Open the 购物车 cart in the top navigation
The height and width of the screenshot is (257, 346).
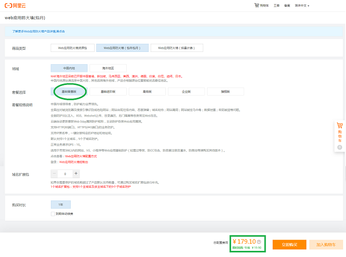pyautogui.click(x=262, y=6)
